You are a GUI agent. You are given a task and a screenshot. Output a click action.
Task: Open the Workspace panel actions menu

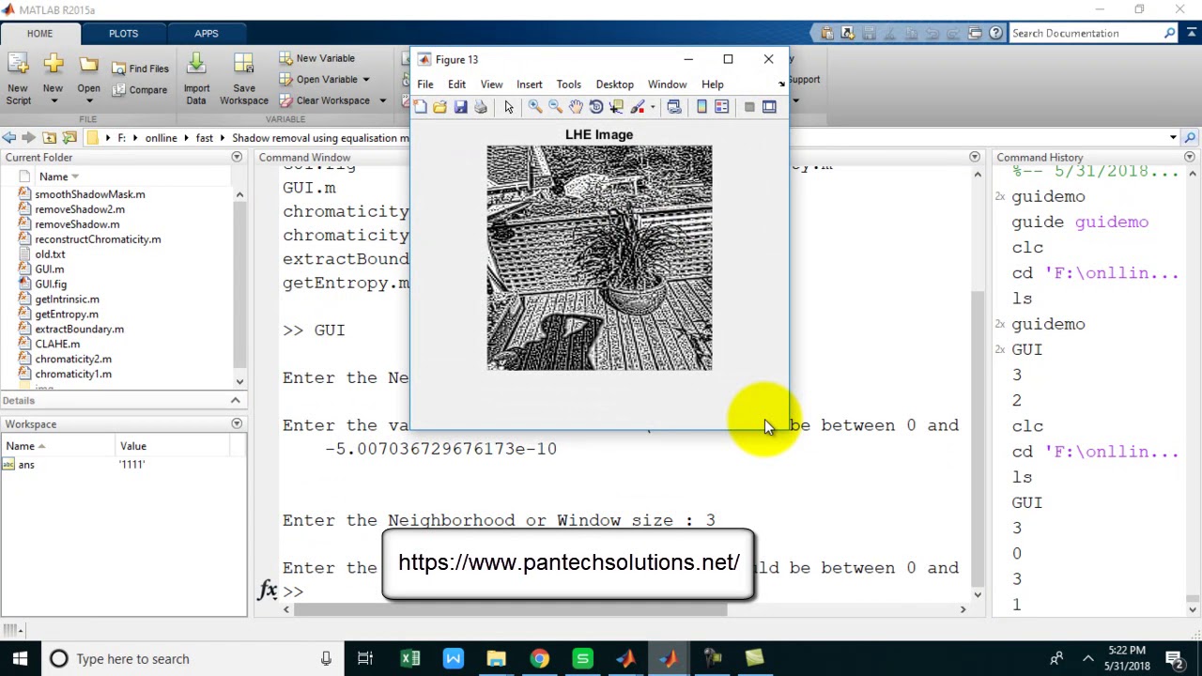[x=237, y=424]
